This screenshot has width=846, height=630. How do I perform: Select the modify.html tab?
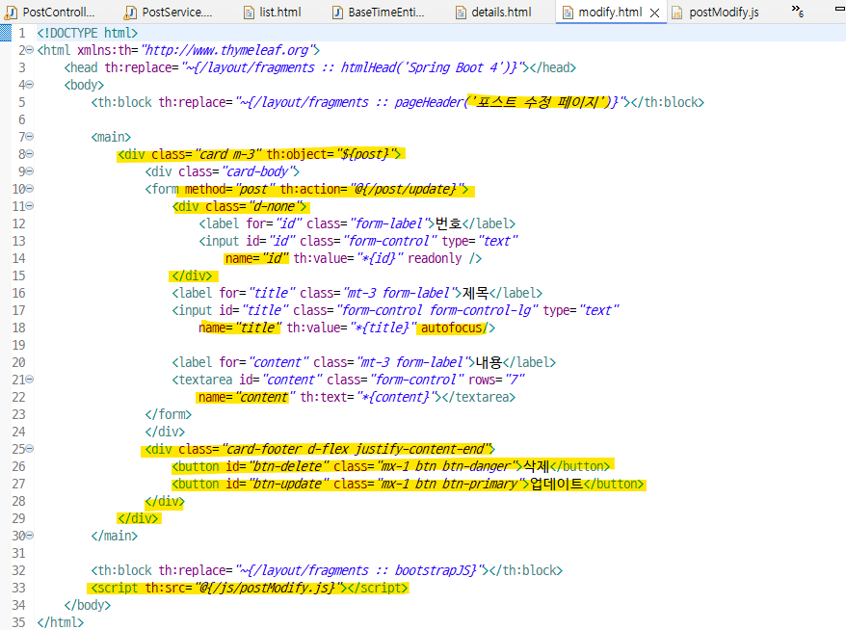coord(610,12)
